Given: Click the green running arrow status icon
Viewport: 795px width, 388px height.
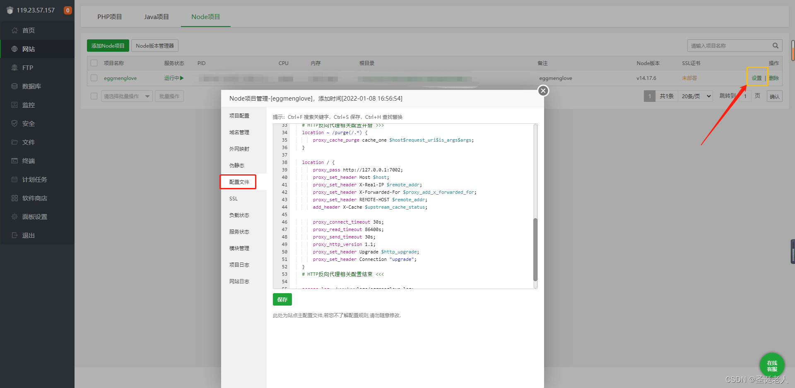Looking at the screenshot, I should 182,78.
